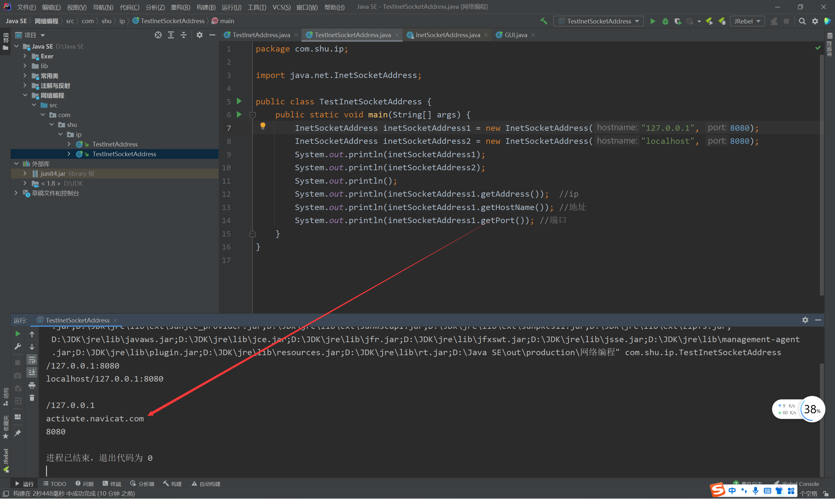Select TestInetAddress class in project tree
Viewport: 835px width, 499px height.
pos(115,144)
